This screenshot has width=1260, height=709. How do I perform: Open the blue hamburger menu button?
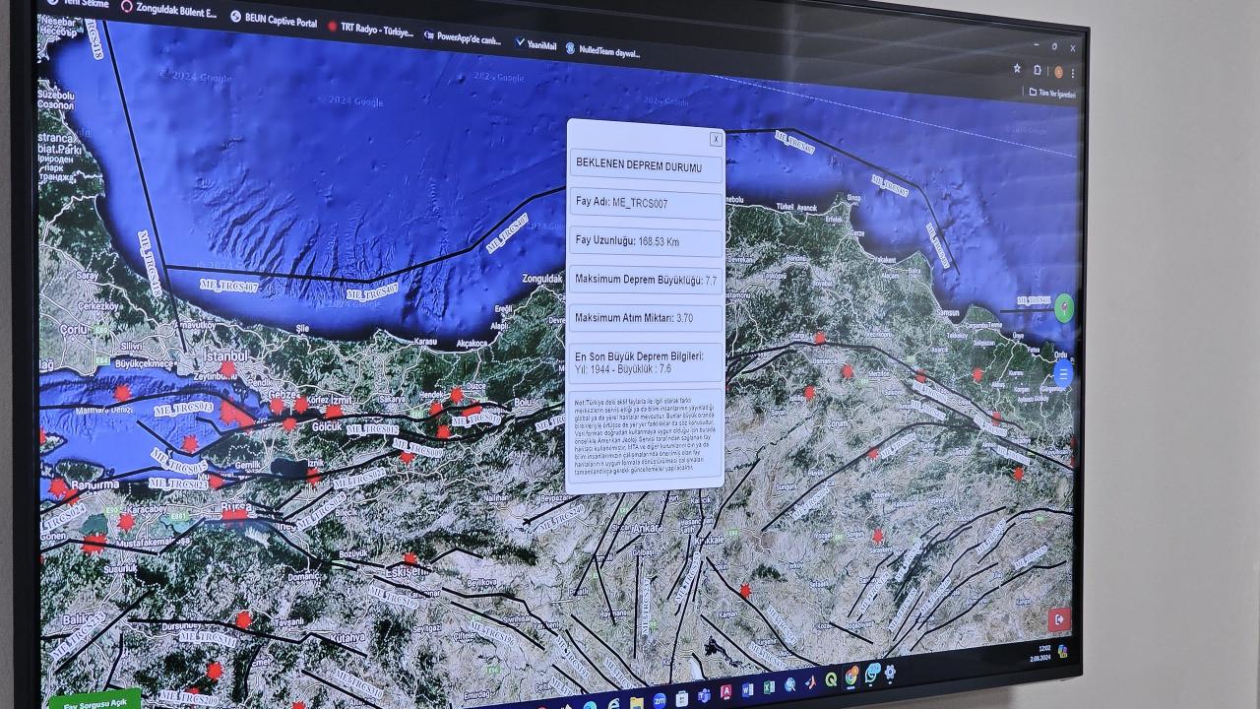click(1063, 374)
